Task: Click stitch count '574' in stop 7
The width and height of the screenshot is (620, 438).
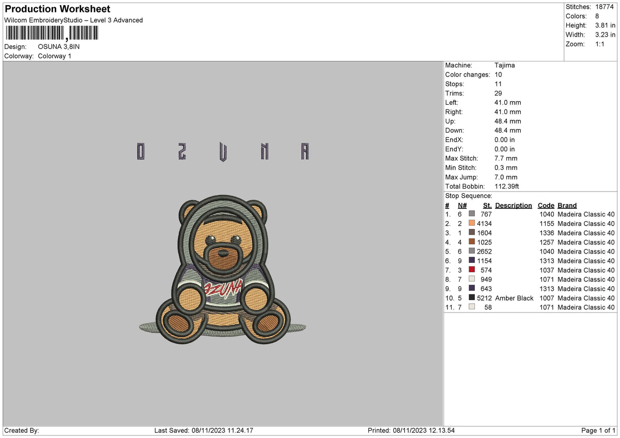Action: pos(486,270)
